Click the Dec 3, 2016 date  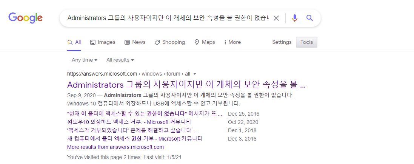242,139
